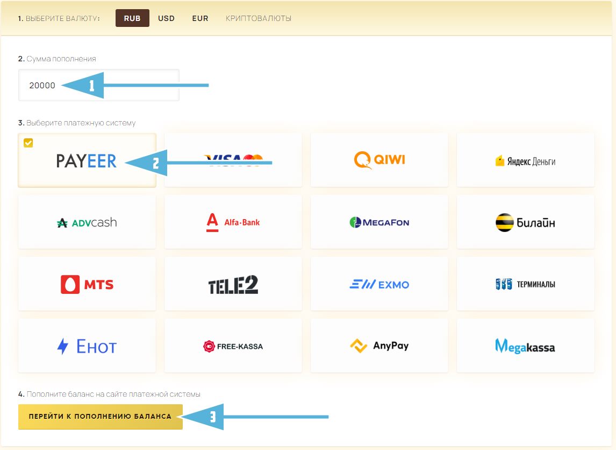
Task: Select Терминалы payment option
Action: click(x=525, y=284)
